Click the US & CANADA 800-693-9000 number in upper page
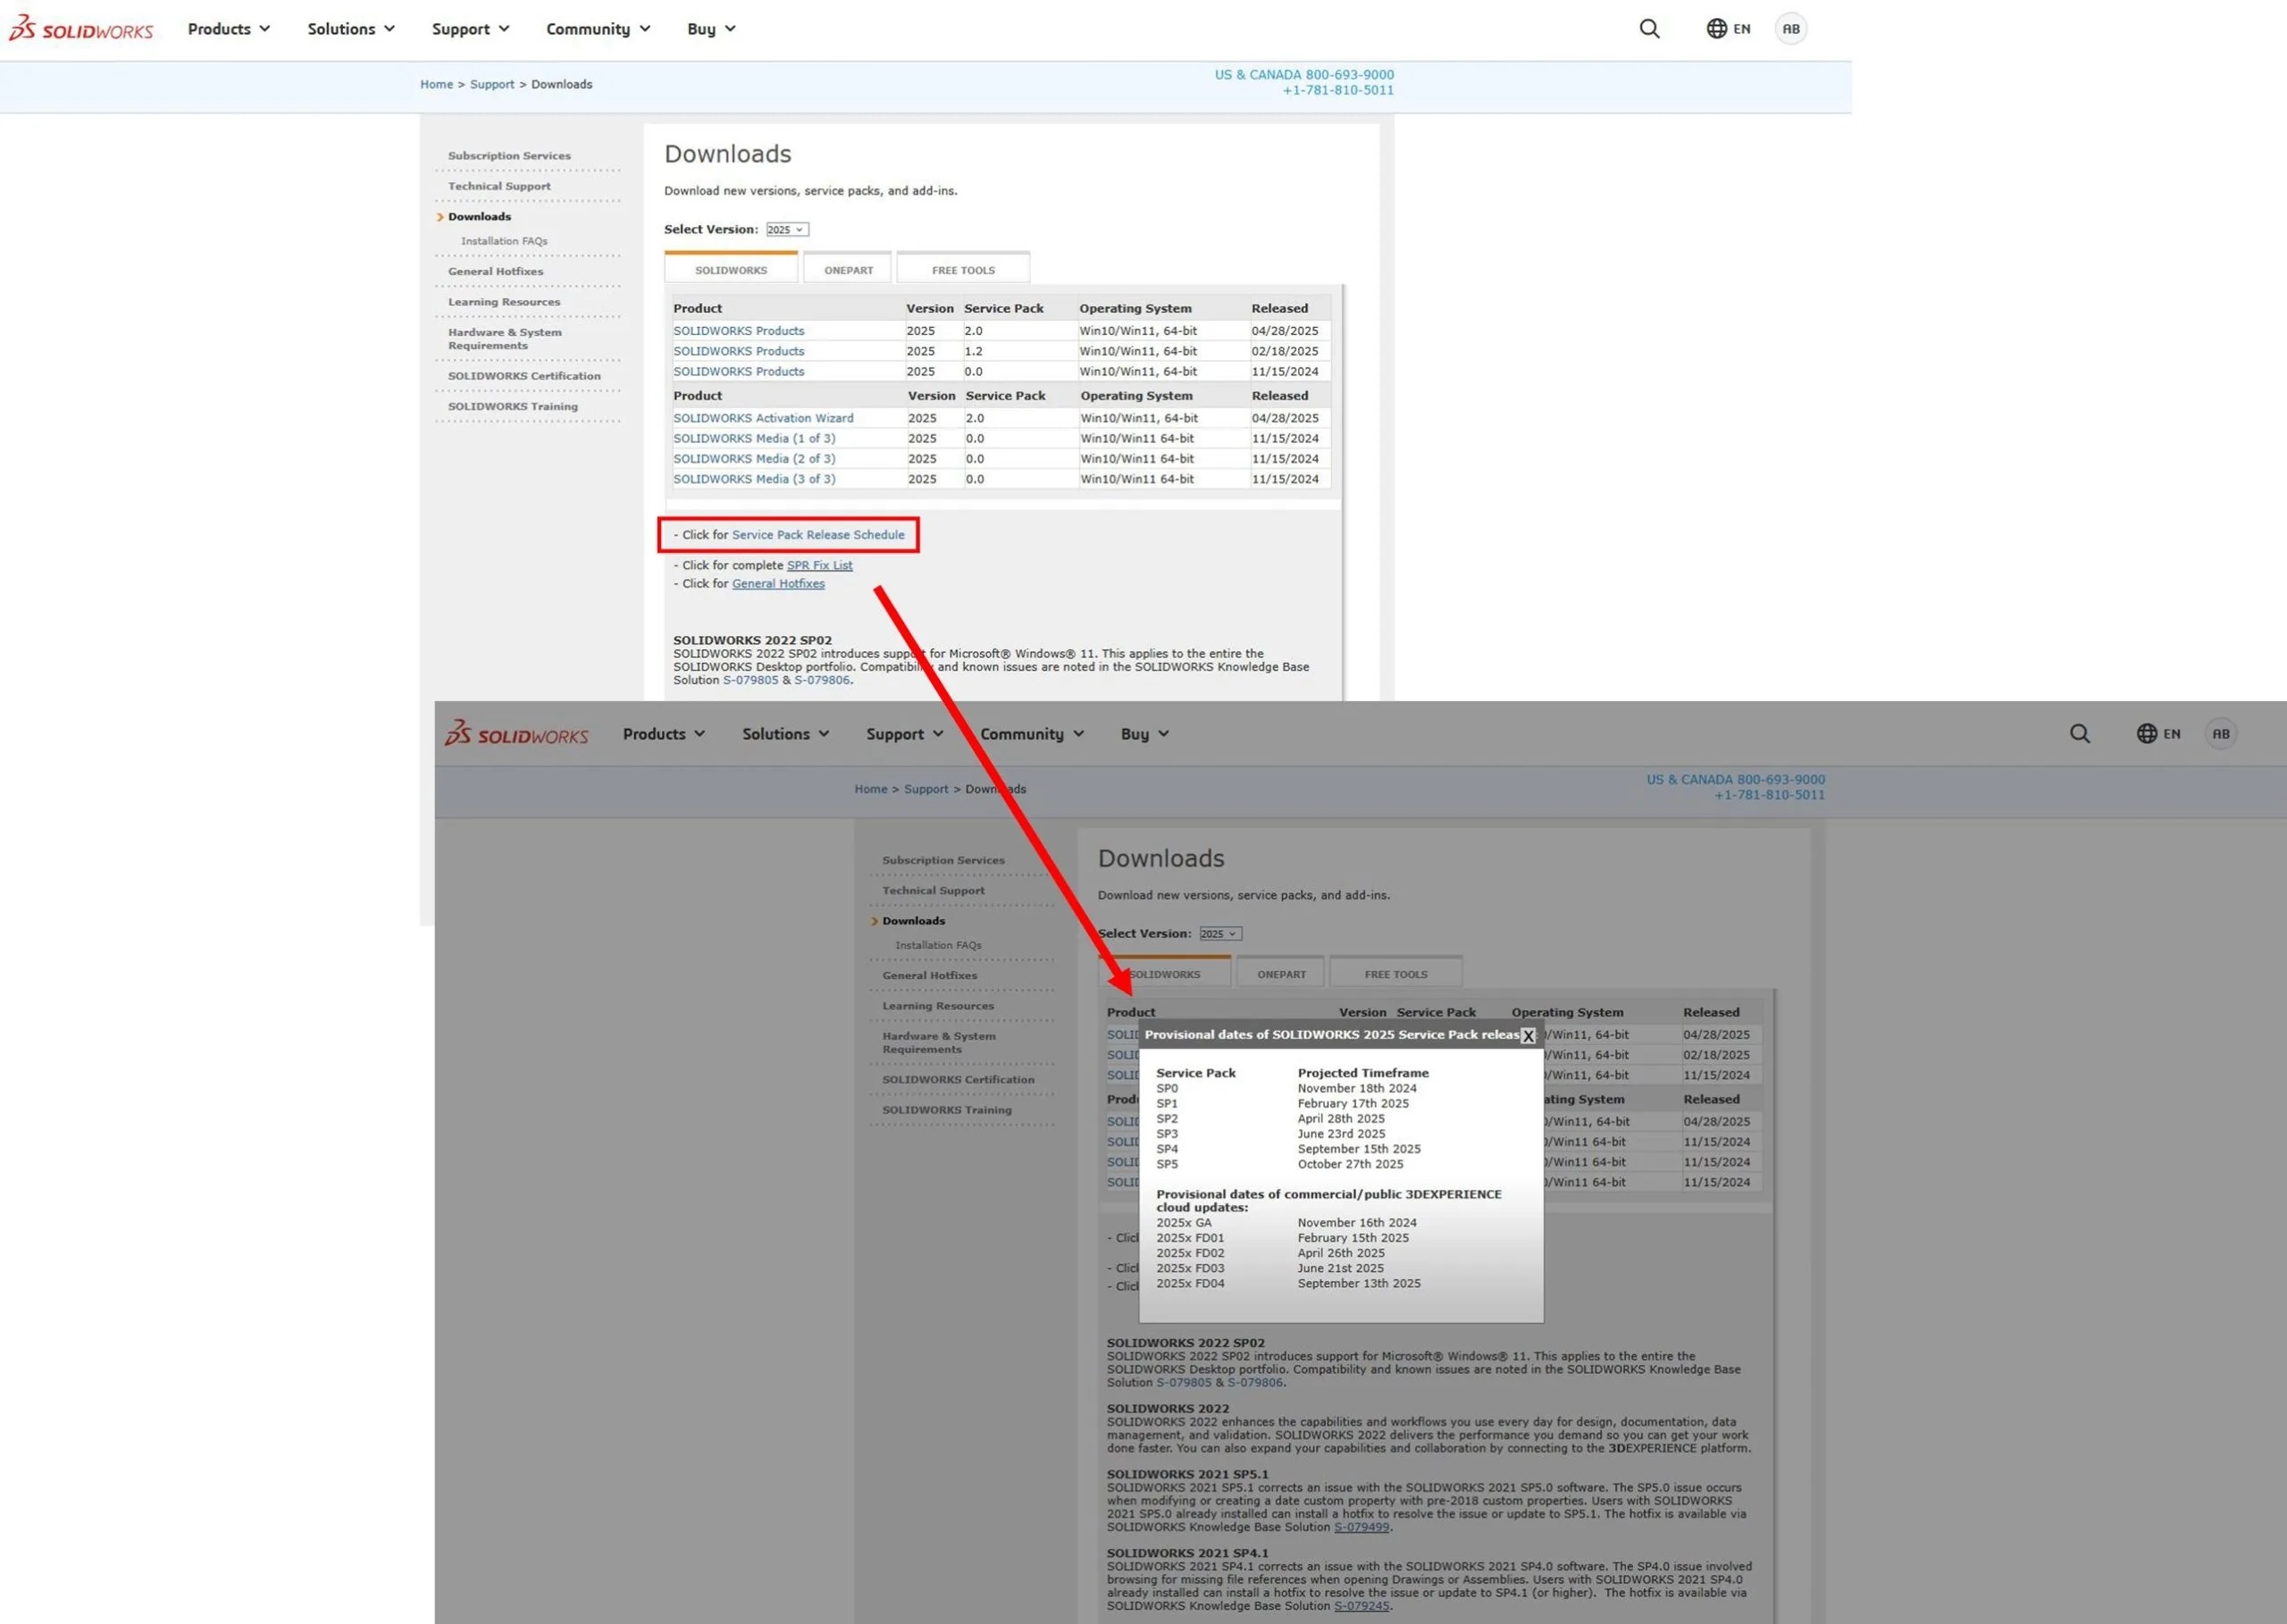This screenshot has height=1624, width=2287. click(1304, 75)
